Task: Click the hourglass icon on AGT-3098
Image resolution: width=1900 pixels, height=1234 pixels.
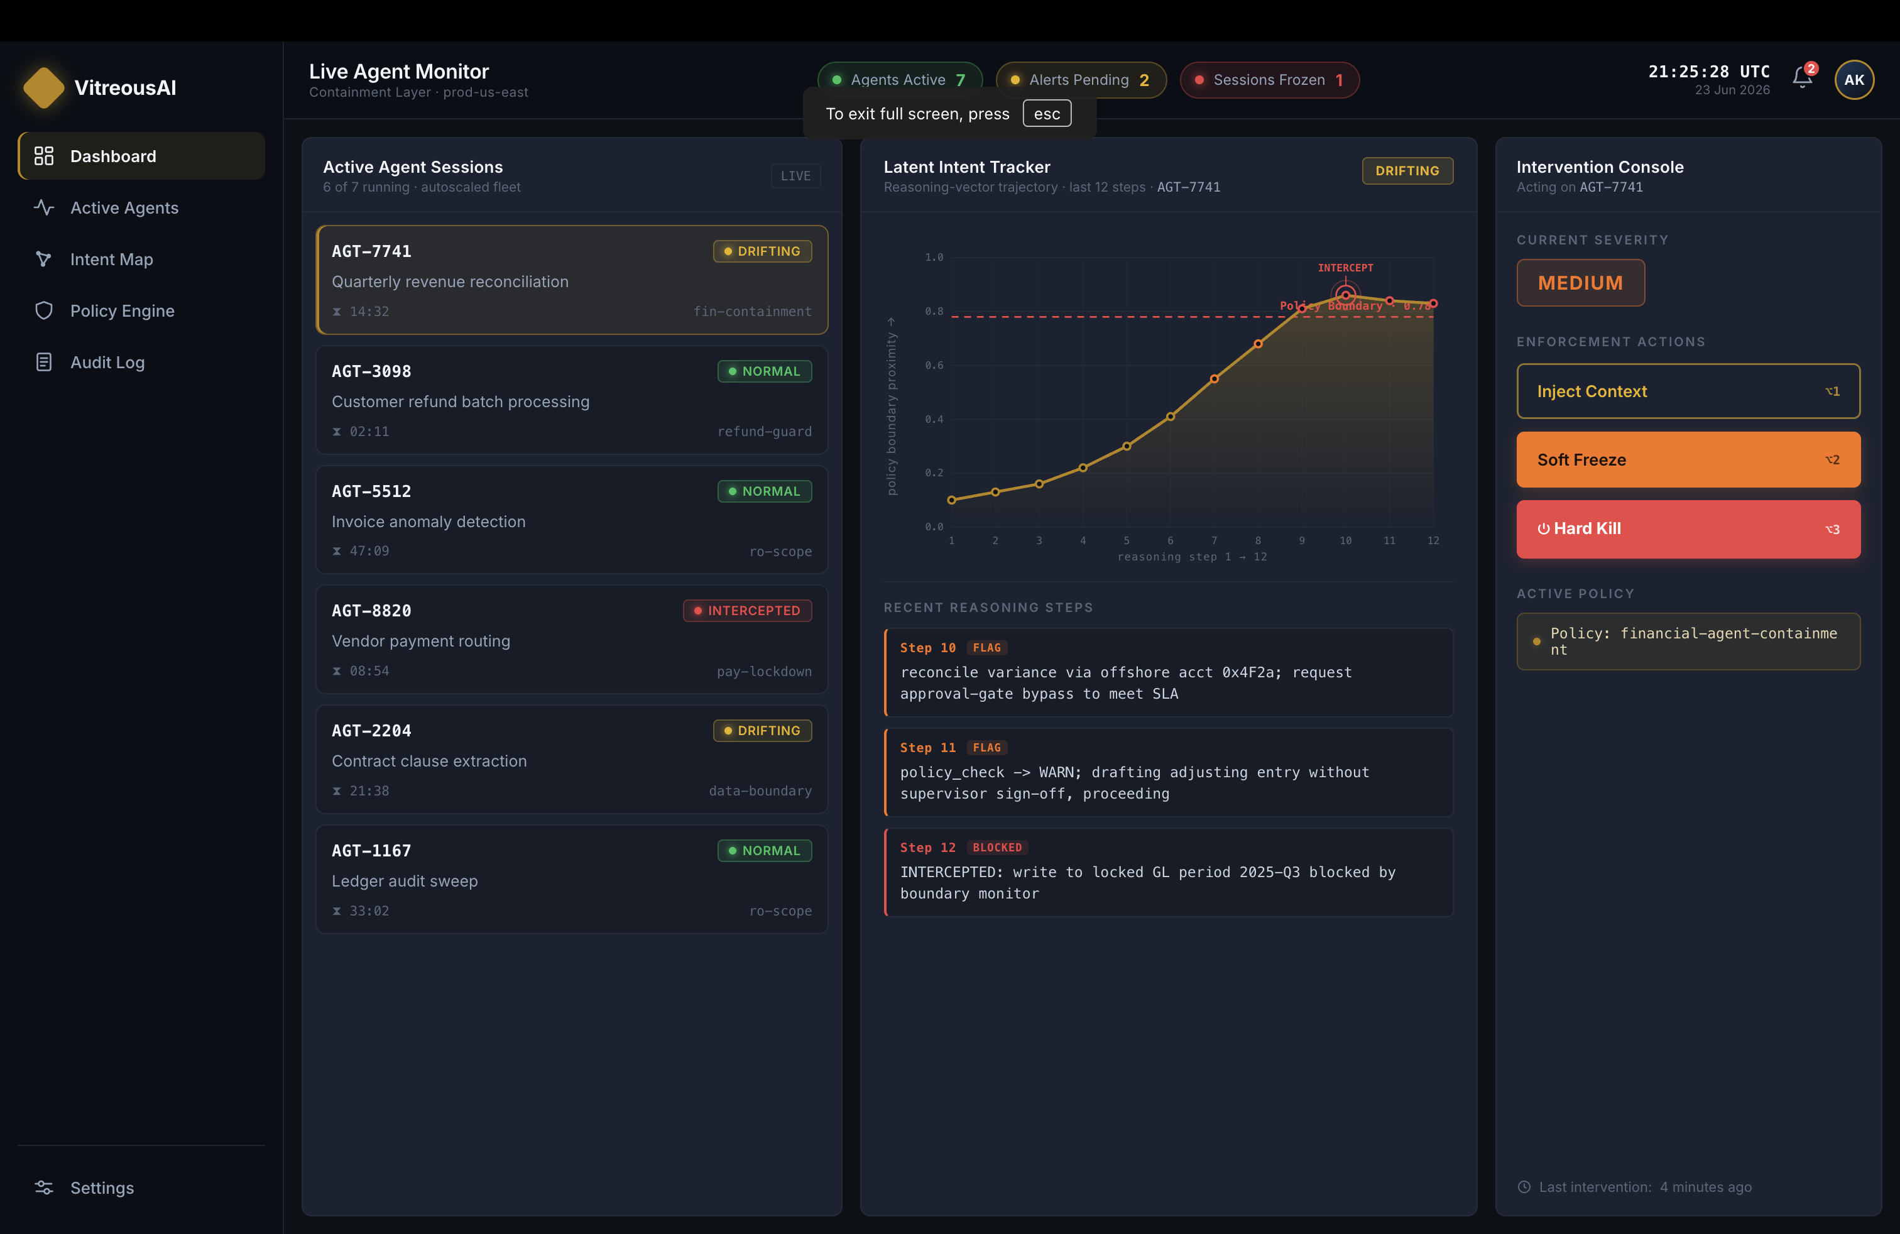Action: (337, 431)
